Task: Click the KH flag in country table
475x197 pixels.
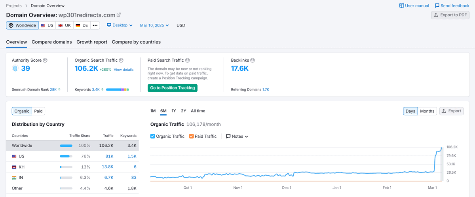Action: (15, 167)
